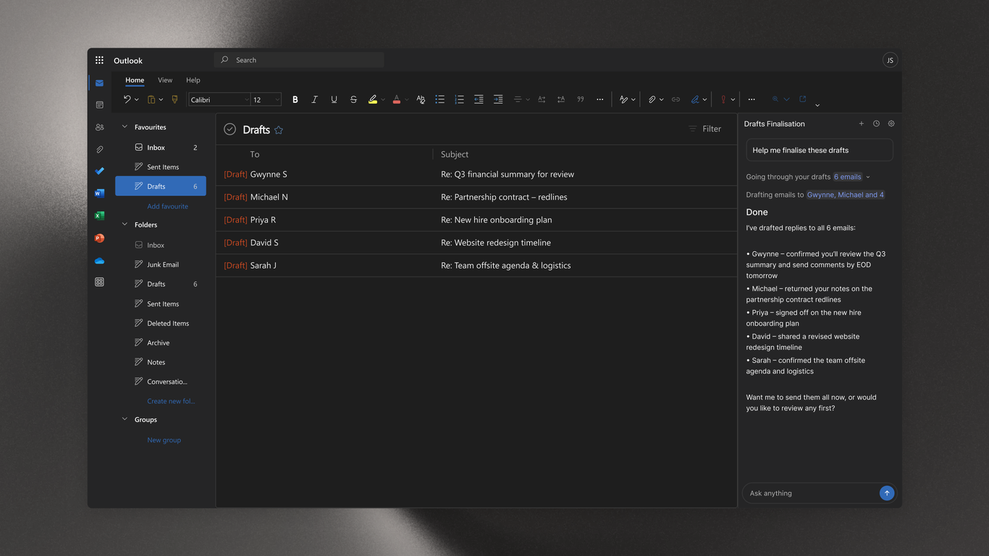Collapse the Groups section
Screen dimensions: 989x556
(x=125, y=419)
